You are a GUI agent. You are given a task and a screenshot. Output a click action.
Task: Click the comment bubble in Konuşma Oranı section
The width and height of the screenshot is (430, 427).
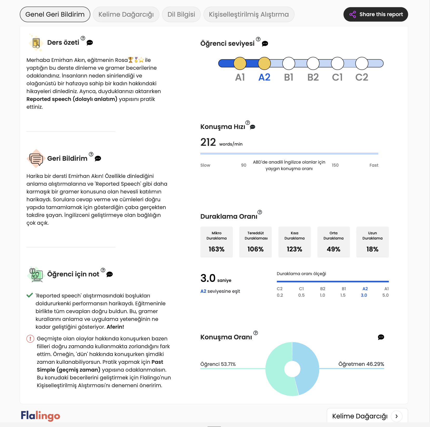coord(381,337)
